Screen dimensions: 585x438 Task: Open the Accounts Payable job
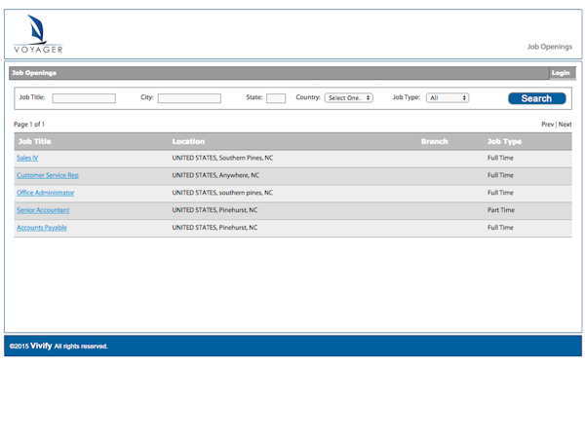[x=42, y=228]
